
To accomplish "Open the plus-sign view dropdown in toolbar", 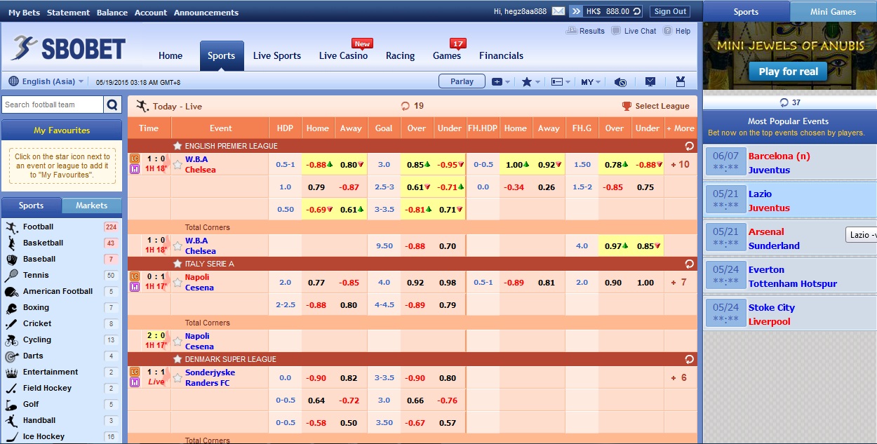I will 501,82.
